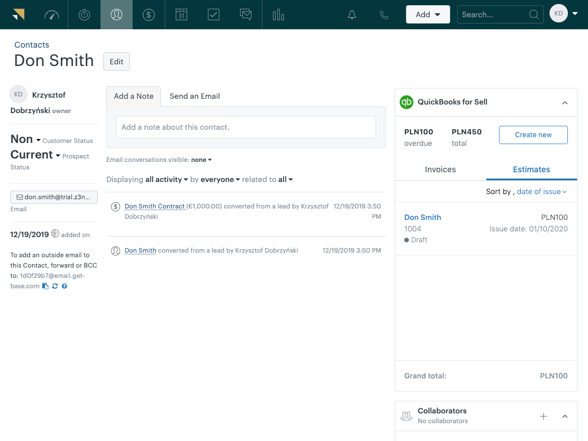This screenshot has height=441, width=588.
Task: Click the note input field
Action: [246, 127]
